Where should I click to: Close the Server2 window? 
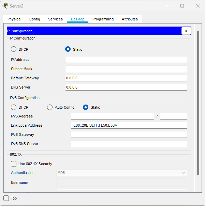pos(198,6)
